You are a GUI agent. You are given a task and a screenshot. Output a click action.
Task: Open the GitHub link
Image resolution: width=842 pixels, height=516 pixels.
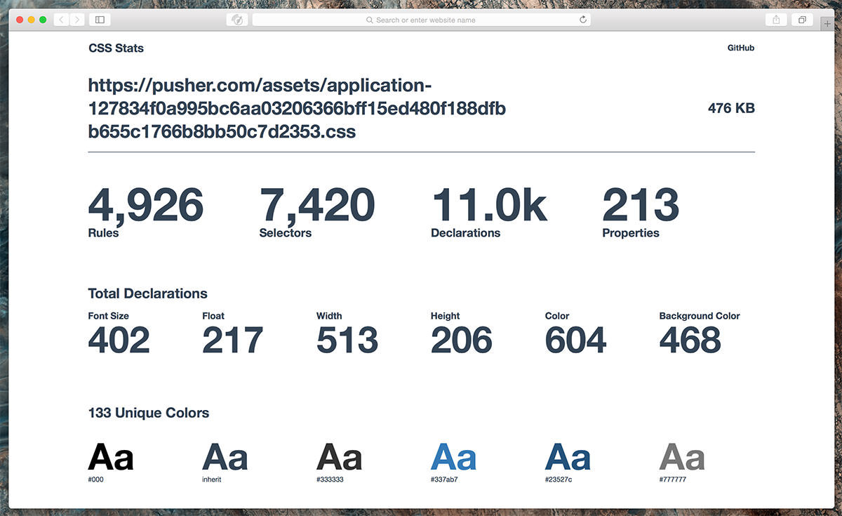[x=740, y=48]
